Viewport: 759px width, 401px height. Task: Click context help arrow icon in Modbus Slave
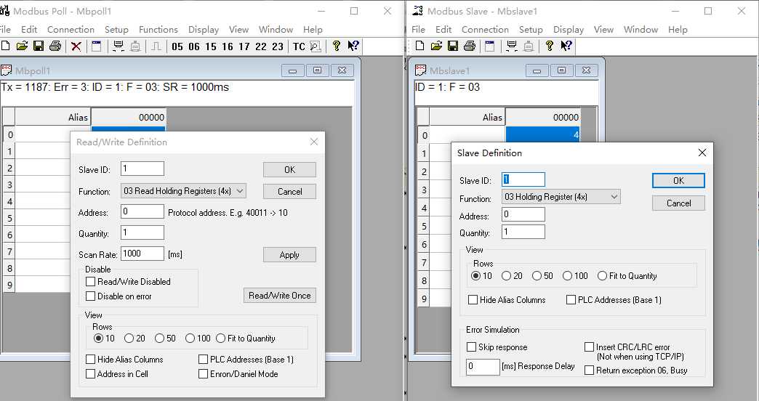566,46
